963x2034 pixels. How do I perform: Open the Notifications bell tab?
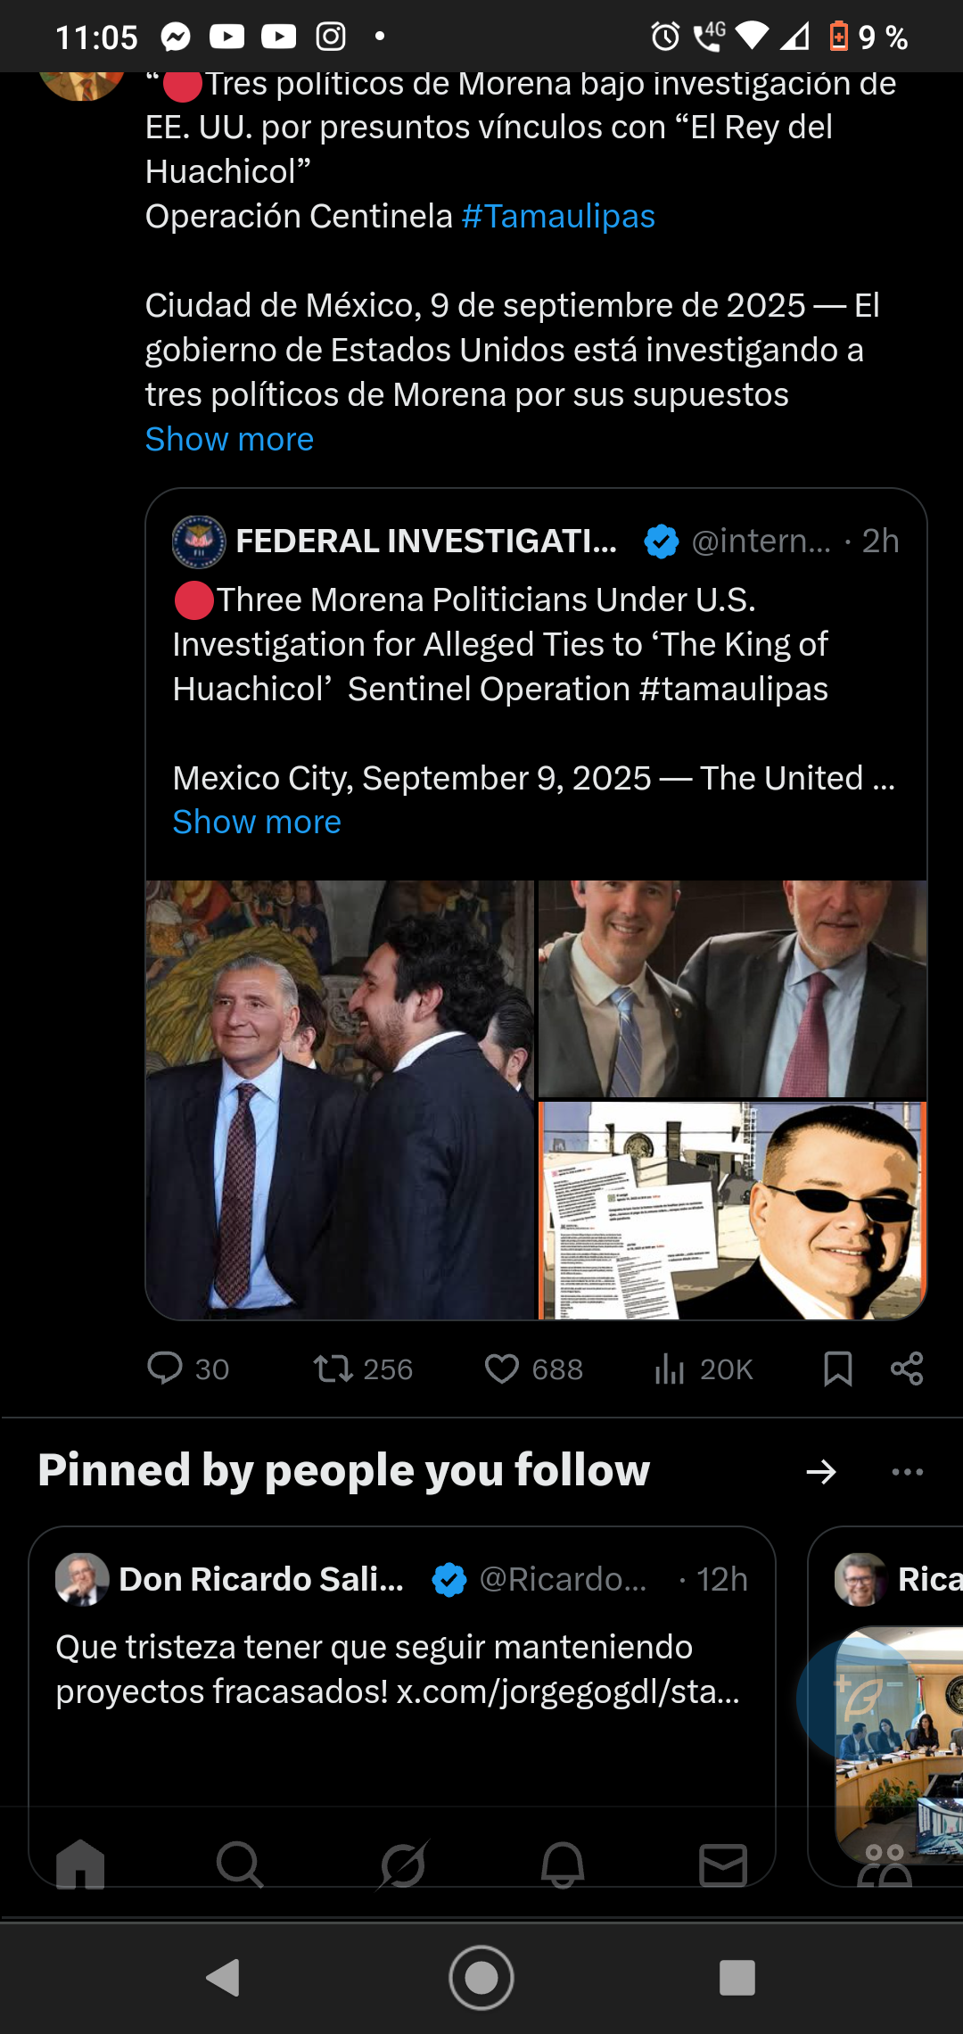(563, 1864)
